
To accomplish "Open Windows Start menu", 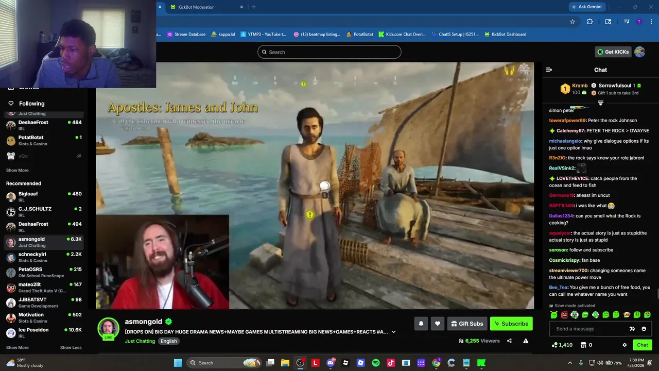I will click(178, 363).
